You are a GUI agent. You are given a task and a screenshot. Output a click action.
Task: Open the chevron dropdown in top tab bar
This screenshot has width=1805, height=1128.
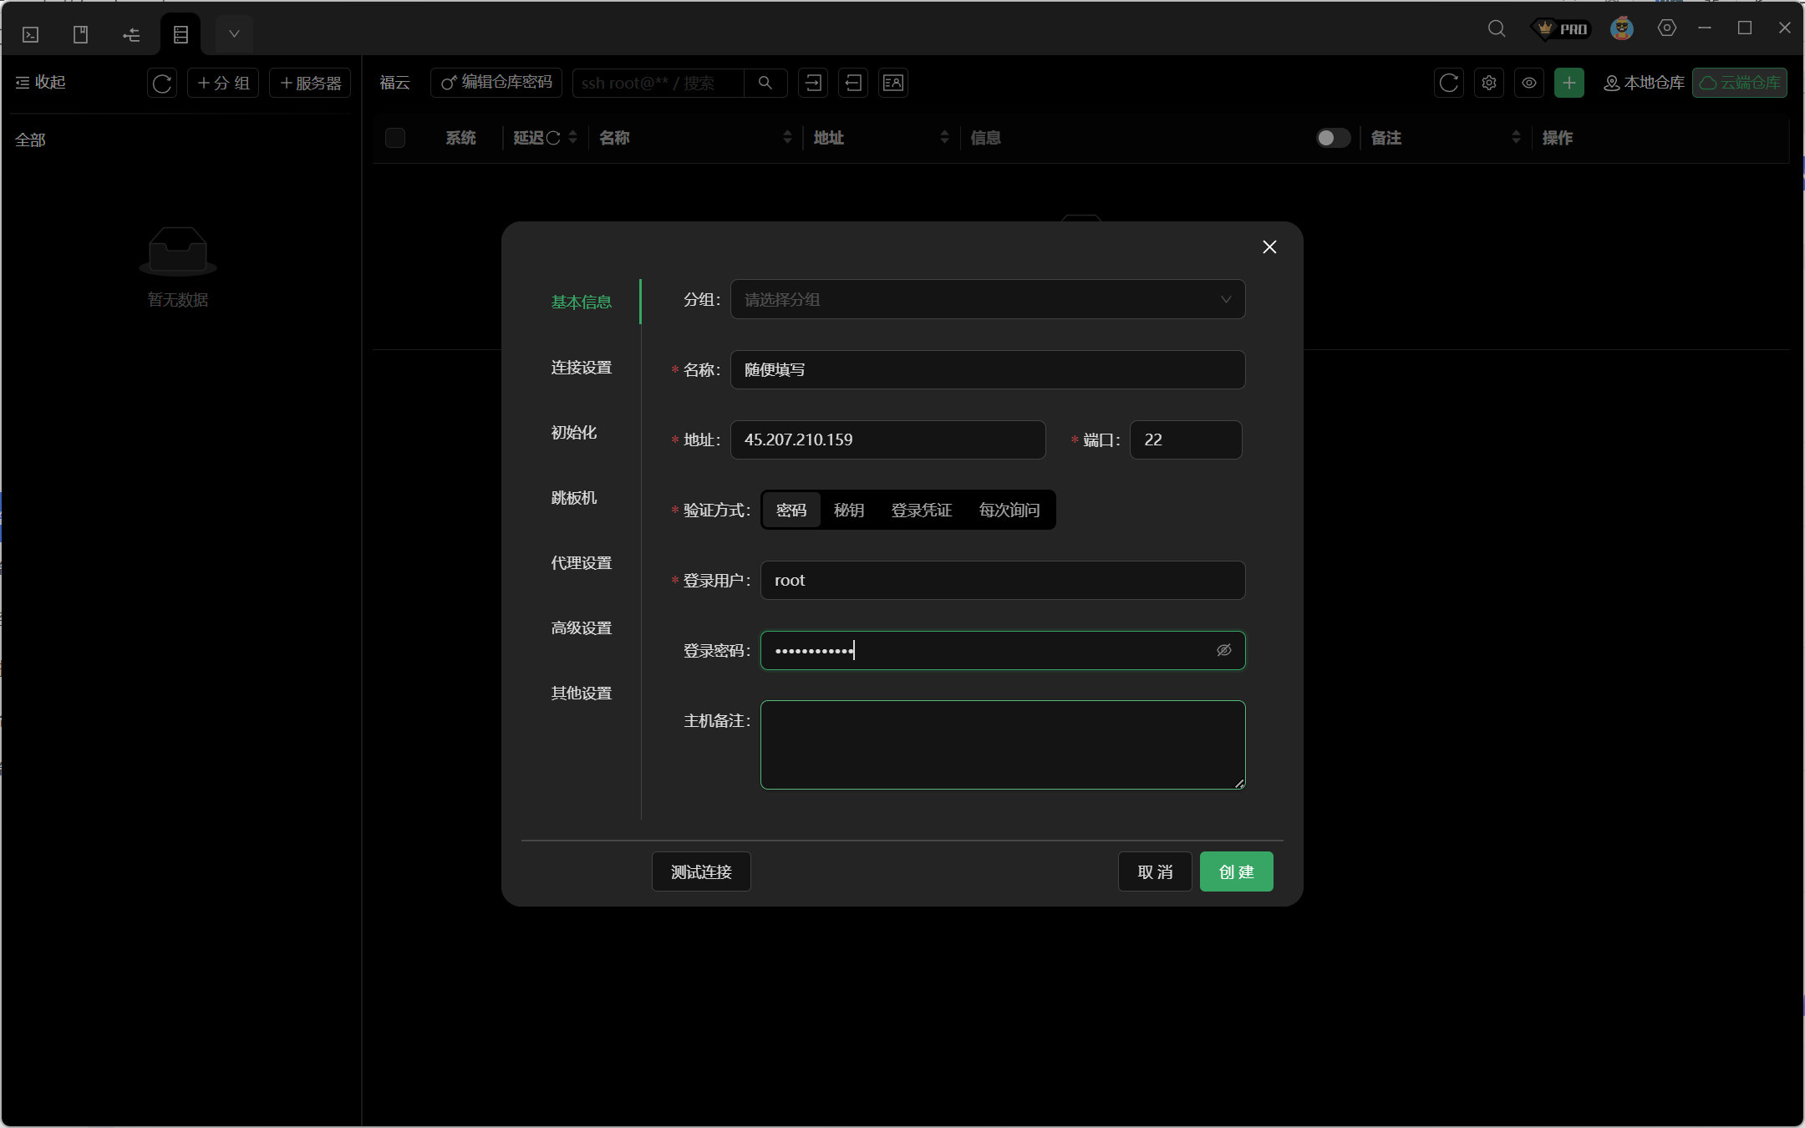click(x=234, y=34)
